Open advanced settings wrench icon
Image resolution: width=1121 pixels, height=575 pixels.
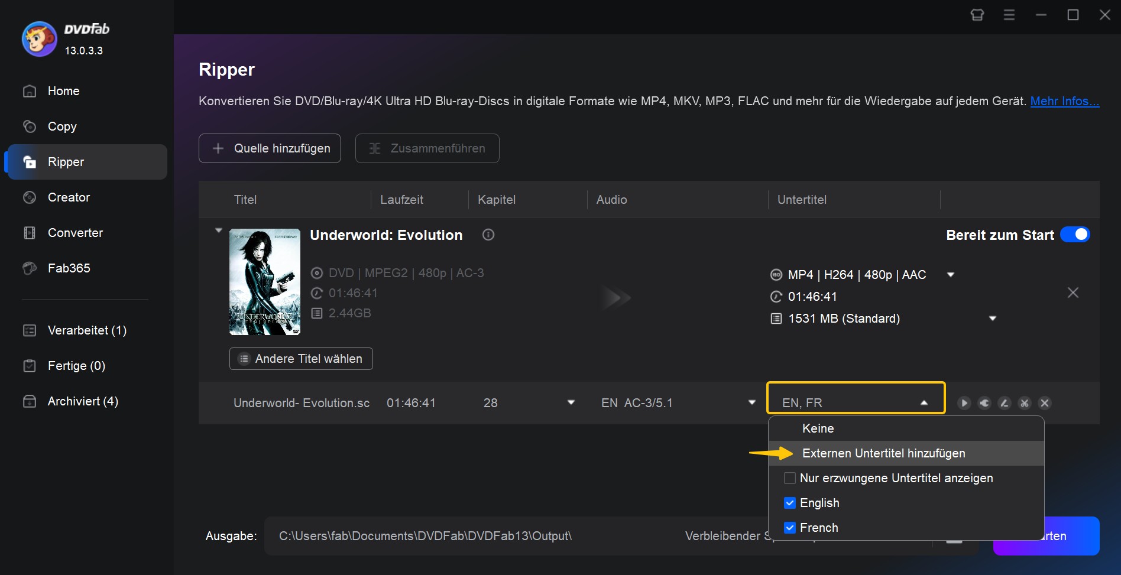(x=984, y=403)
